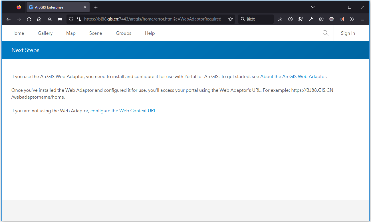This screenshot has width=371, height=222.
Task: Open browser settings gear icon
Action: [x=321, y=19]
